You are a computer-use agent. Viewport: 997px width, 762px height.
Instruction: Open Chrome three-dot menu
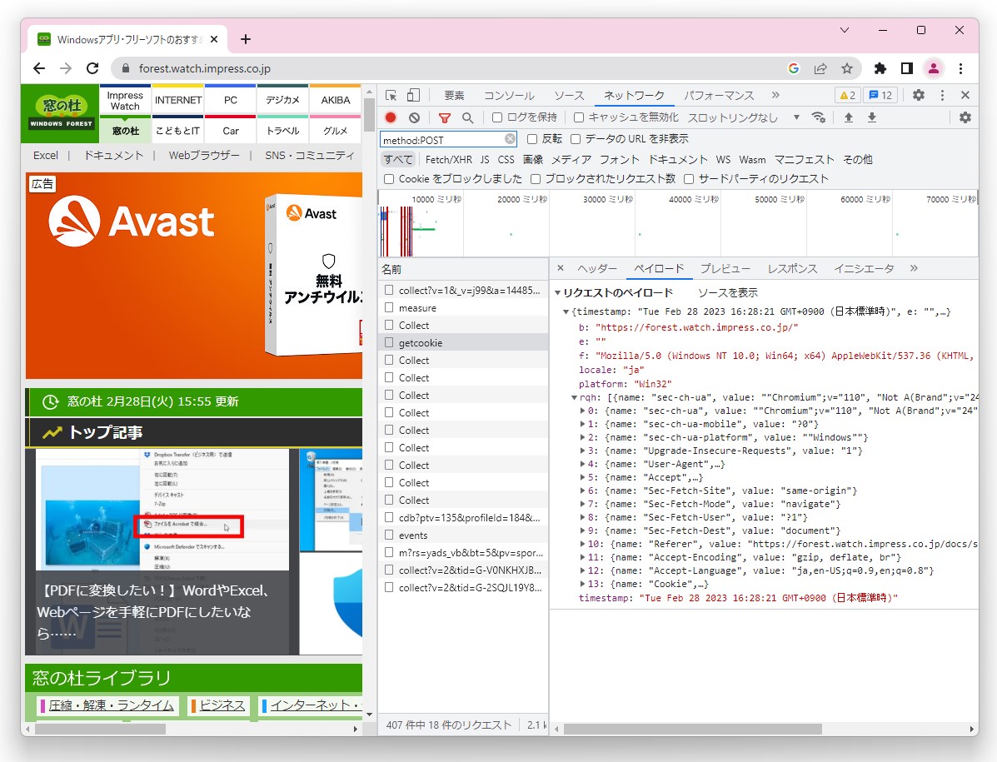pyautogui.click(x=960, y=68)
